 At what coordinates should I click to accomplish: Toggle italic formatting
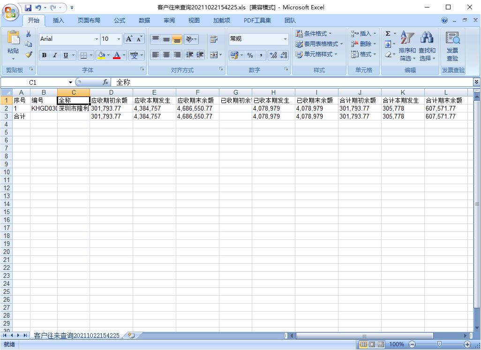tap(55, 55)
